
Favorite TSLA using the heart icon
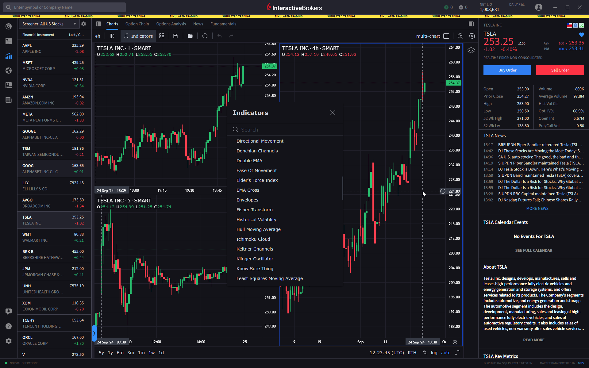click(x=582, y=35)
